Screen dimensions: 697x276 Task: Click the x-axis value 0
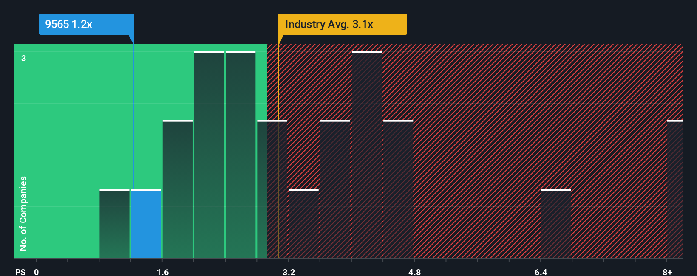(x=37, y=272)
